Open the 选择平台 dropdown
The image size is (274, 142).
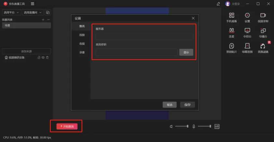(11, 12)
